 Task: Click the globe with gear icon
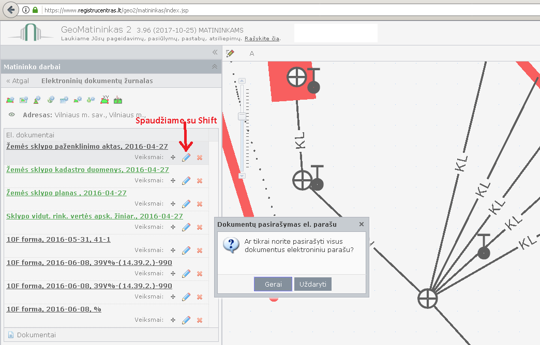click(x=51, y=100)
